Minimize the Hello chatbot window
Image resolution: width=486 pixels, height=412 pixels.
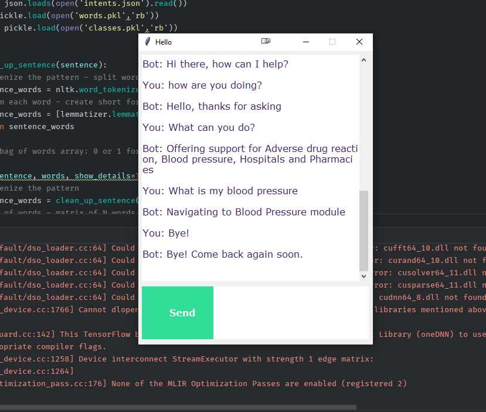(x=306, y=42)
